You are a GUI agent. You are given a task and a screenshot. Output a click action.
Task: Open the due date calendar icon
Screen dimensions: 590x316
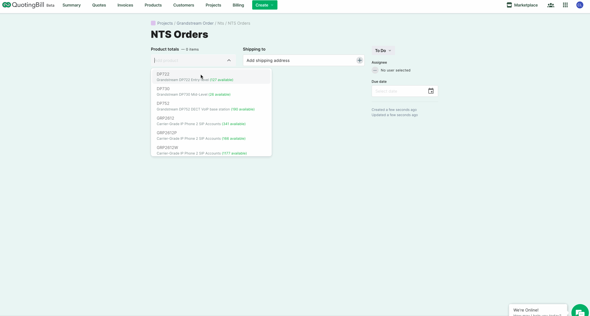coord(431,91)
